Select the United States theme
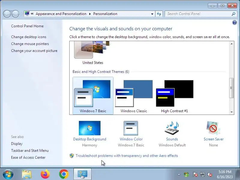Viewport: 240px width, 180px height. (x=93, y=53)
